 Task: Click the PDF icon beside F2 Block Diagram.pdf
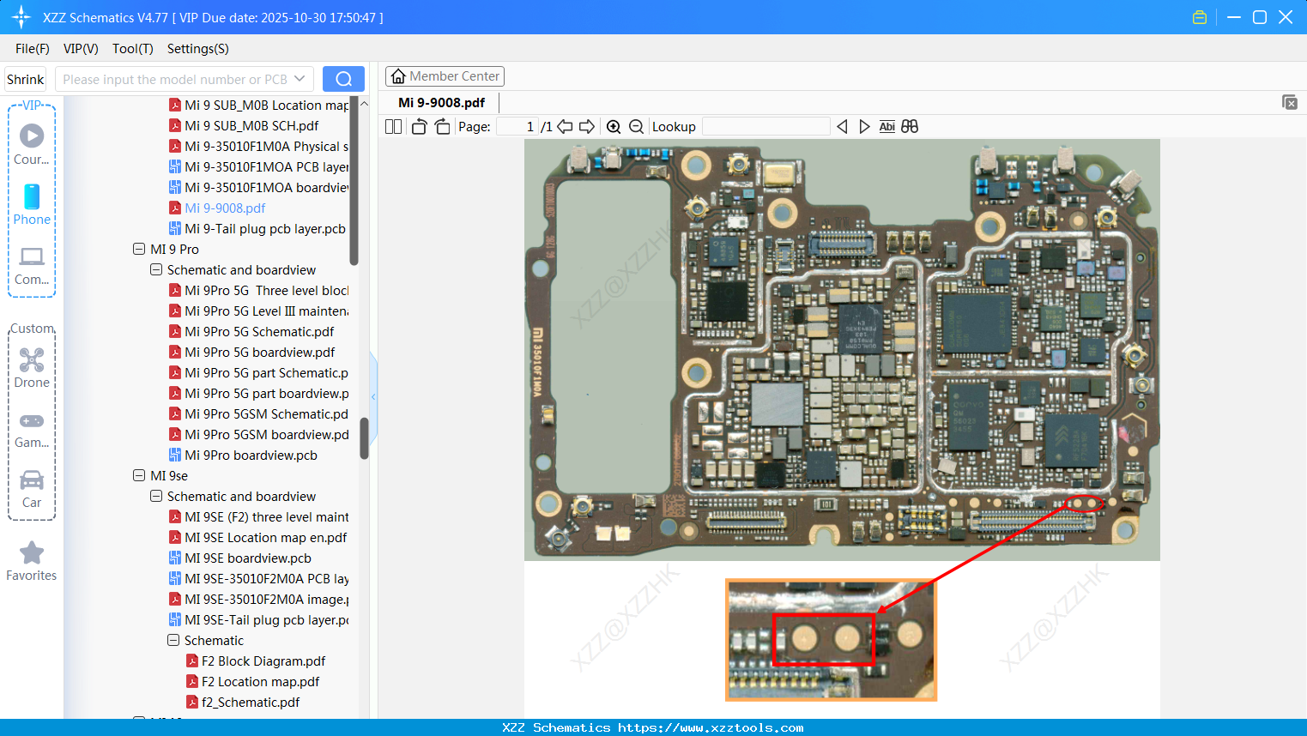point(192,661)
